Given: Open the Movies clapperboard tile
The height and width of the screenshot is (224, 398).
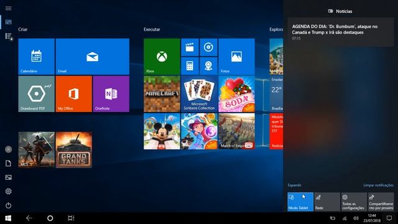Looking at the screenshot, I should pos(190,47).
